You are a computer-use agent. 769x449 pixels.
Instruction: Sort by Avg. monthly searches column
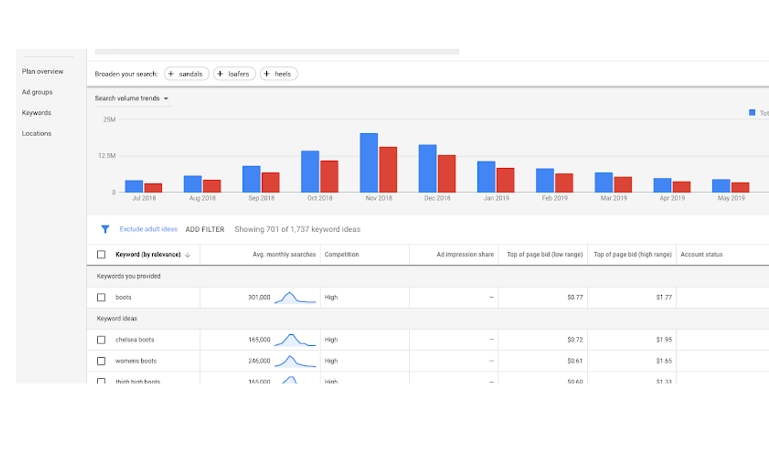[x=284, y=254]
